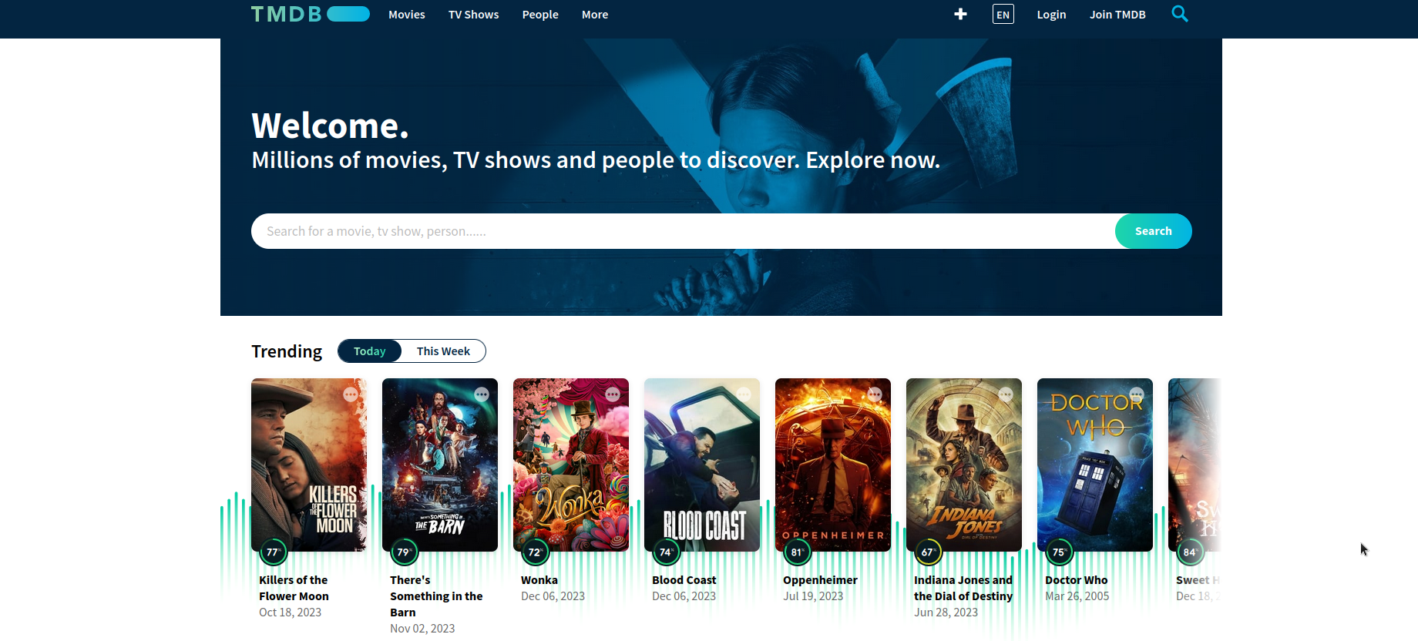This screenshot has height=641, width=1418.
Task: Focus the movie, tv show, person search field
Action: pos(683,231)
